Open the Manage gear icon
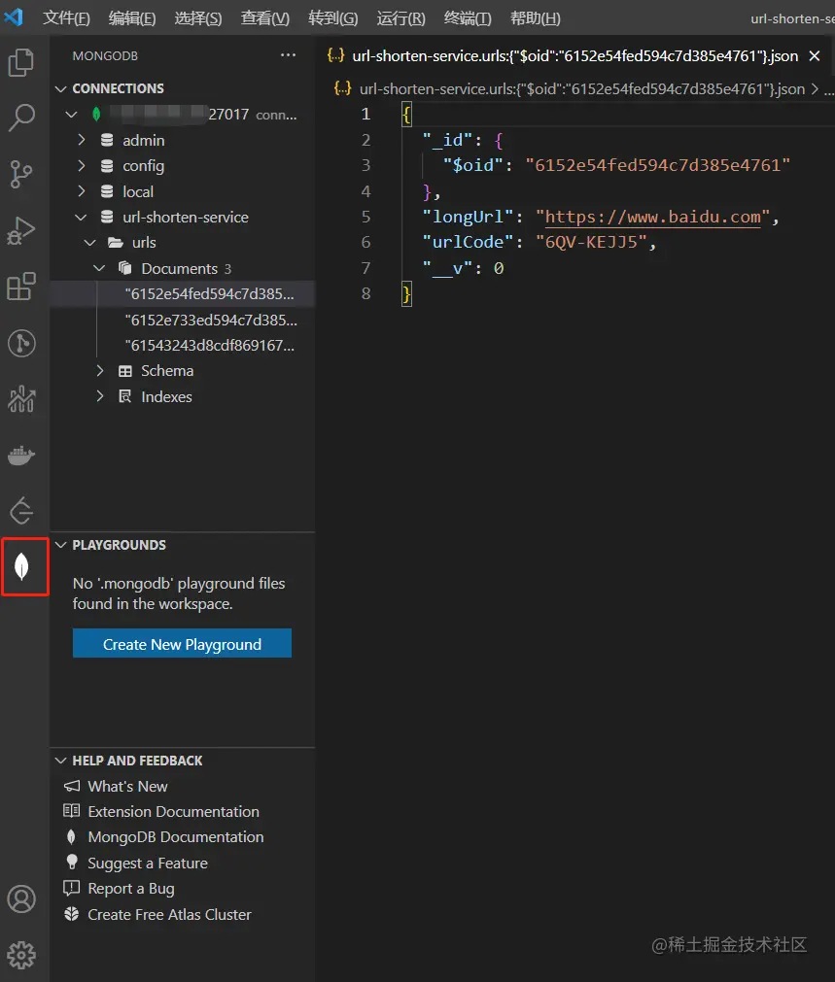 tap(21, 955)
